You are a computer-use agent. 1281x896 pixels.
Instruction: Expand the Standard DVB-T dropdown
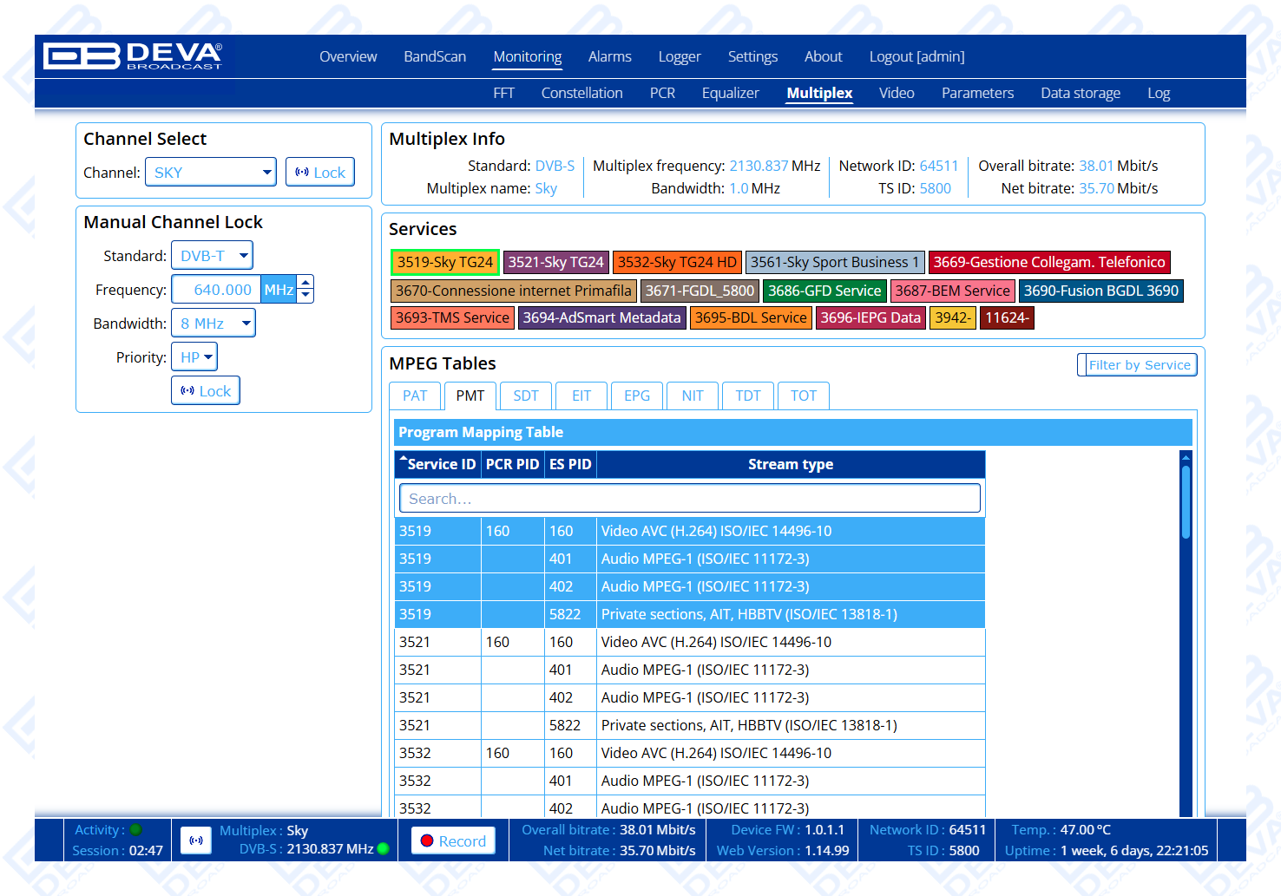(x=213, y=256)
